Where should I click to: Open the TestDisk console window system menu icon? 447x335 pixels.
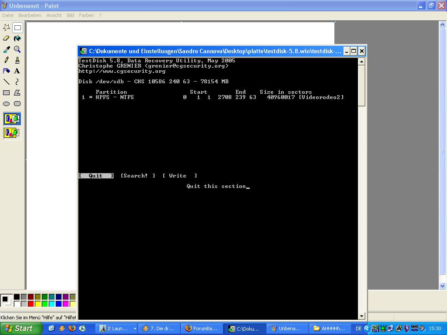point(83,51)
